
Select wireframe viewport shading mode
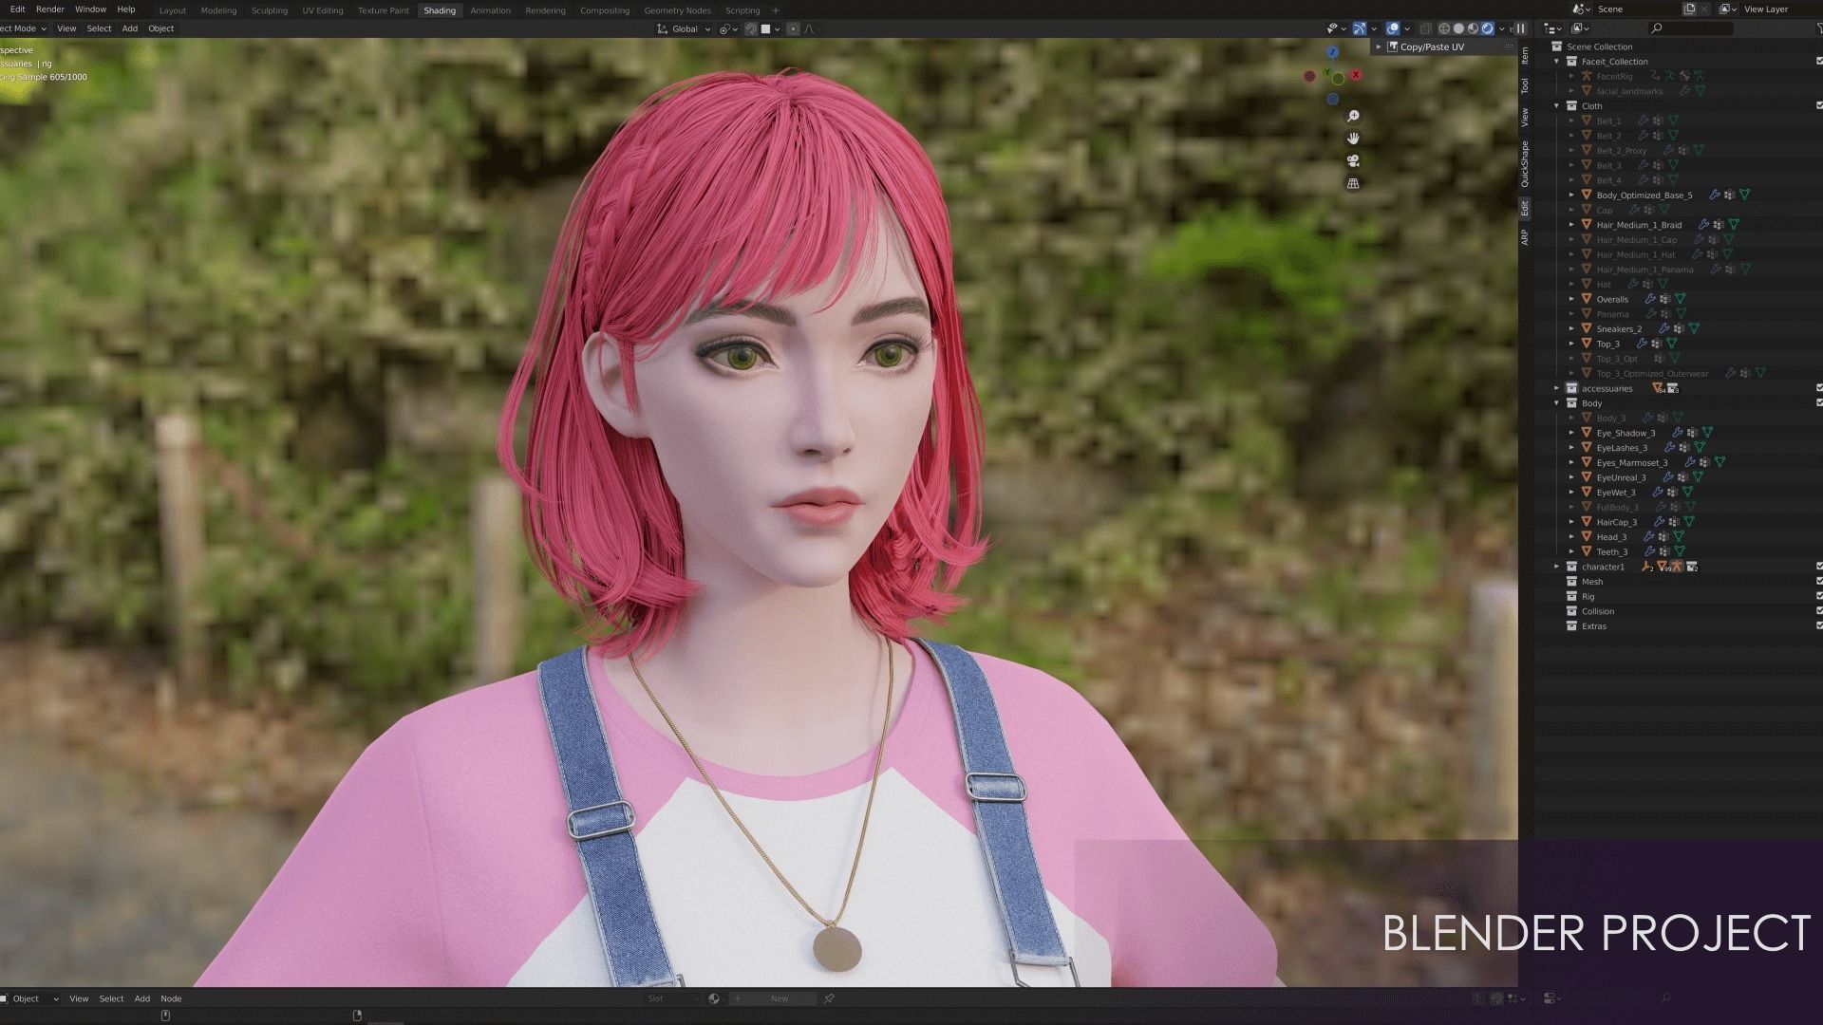pos(1444,28)
